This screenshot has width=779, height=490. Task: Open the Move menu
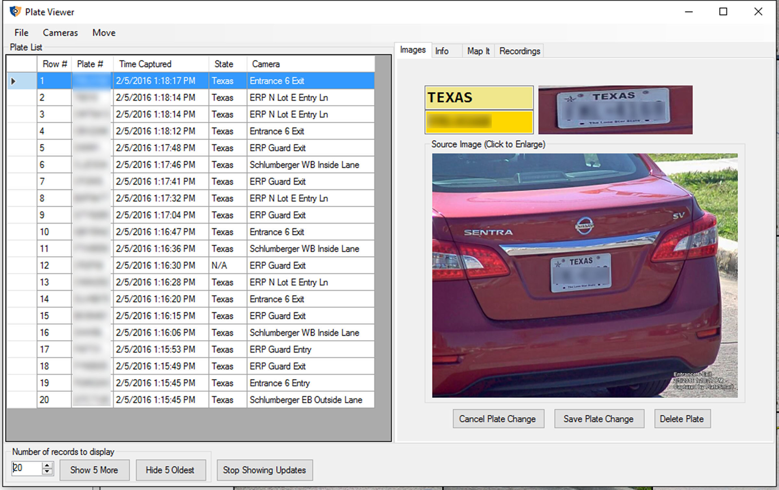coord(103,32)
